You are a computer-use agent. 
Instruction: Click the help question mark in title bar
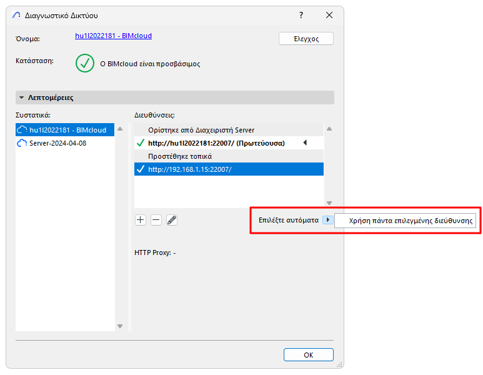click(x=301, y=15)
